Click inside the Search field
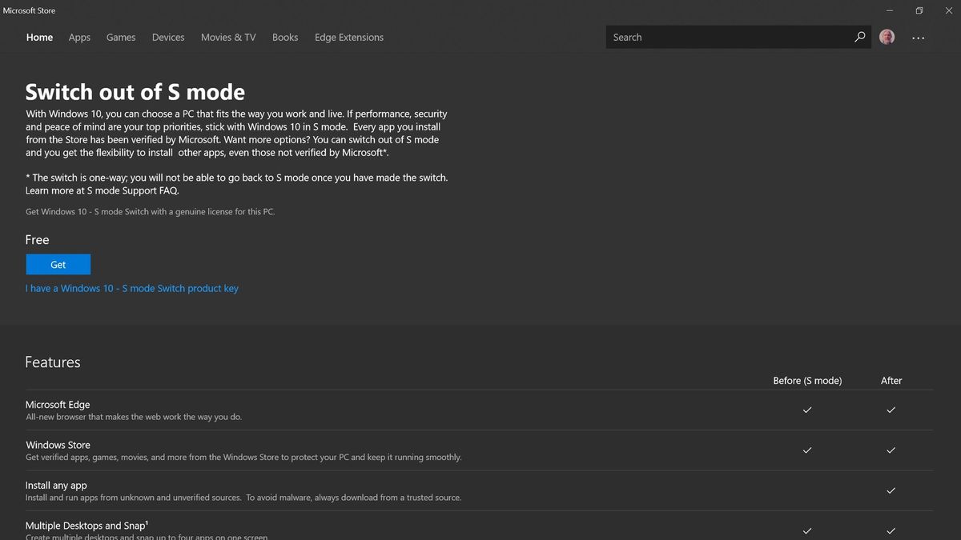 [x=721, y=37]
